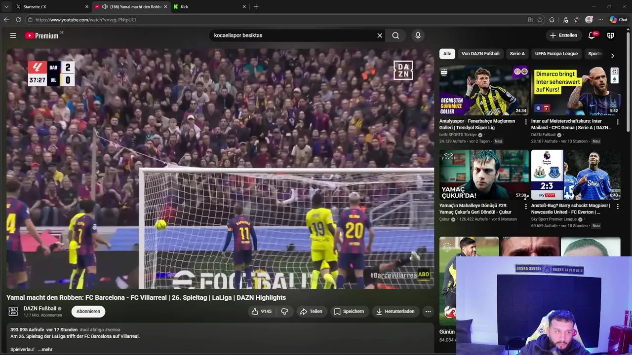Screen dimensions: 632x355
Task: Open Antalyaspor - Fenerbahçe video thumbnail
Action: [484, 90]
